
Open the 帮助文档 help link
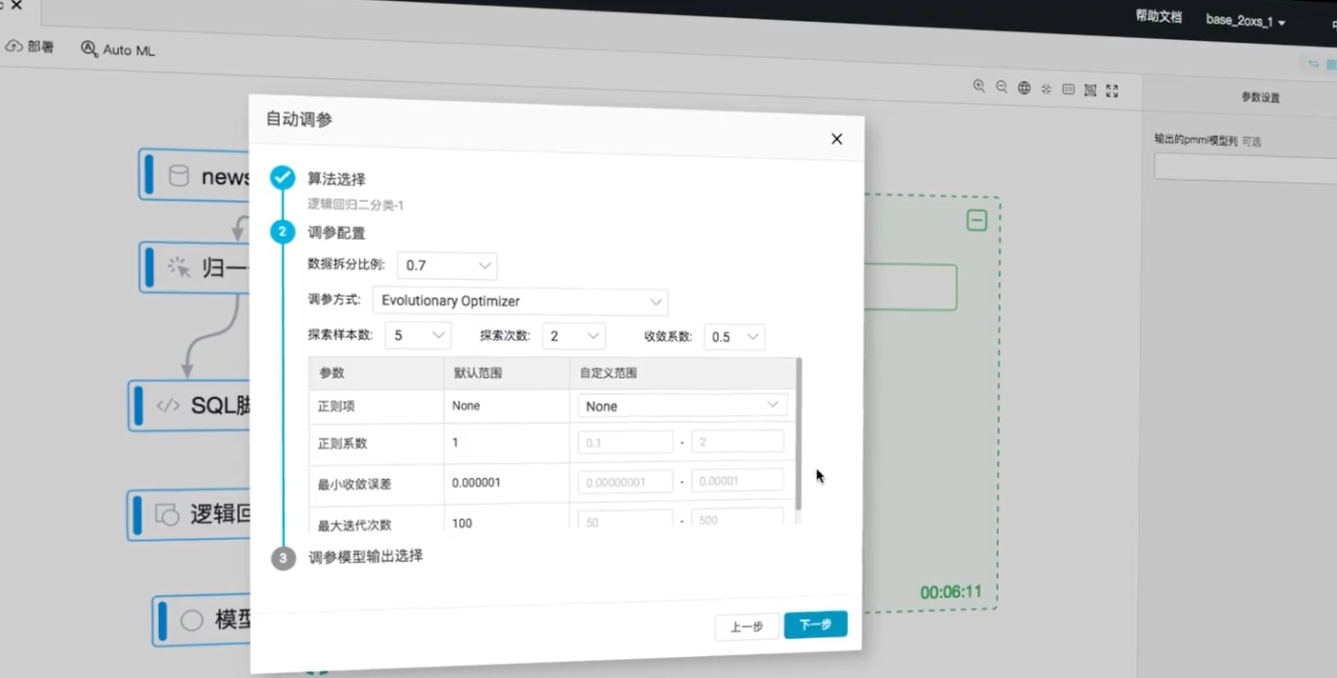pyautogui.click(x=1158, y=17)
